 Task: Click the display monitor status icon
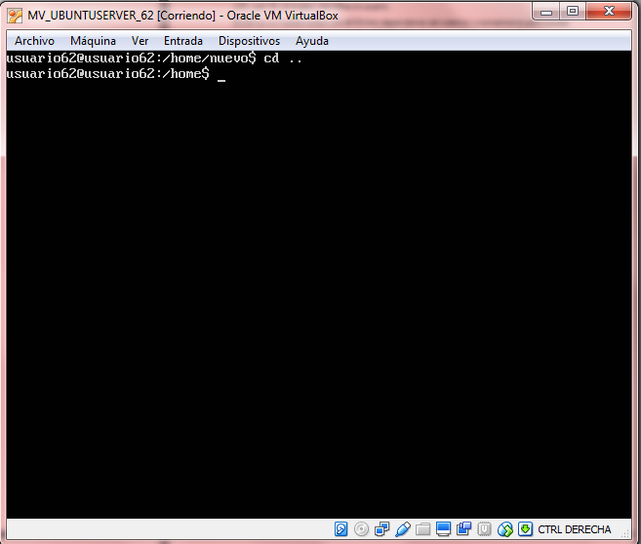[x=444, y=529]
